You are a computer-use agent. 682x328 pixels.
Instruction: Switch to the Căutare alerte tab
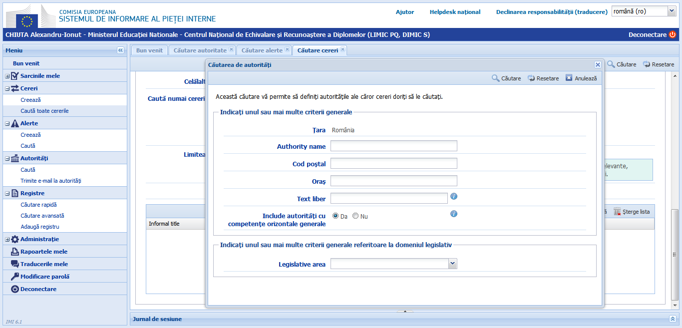262,50
